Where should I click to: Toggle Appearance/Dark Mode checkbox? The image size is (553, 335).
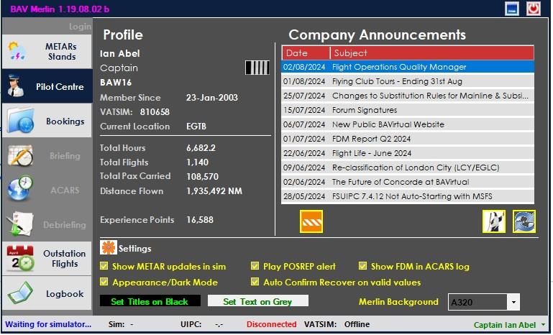tap(104, 282)
